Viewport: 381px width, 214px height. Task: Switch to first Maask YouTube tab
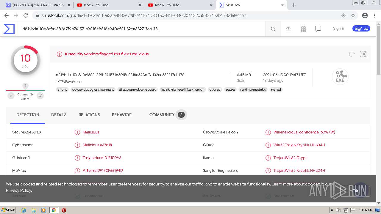(x=109, y=5)
